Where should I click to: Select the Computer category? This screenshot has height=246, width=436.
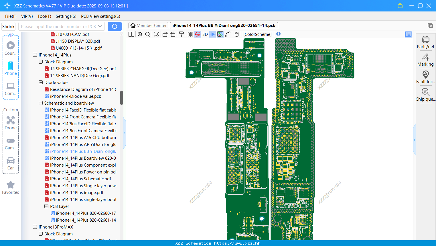coord(11,89)
